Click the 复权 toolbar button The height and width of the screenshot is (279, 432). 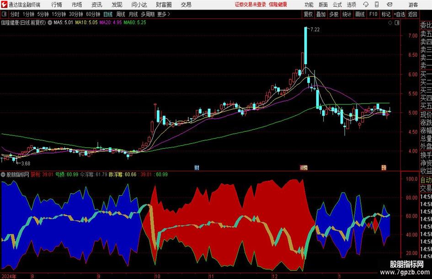308,14
